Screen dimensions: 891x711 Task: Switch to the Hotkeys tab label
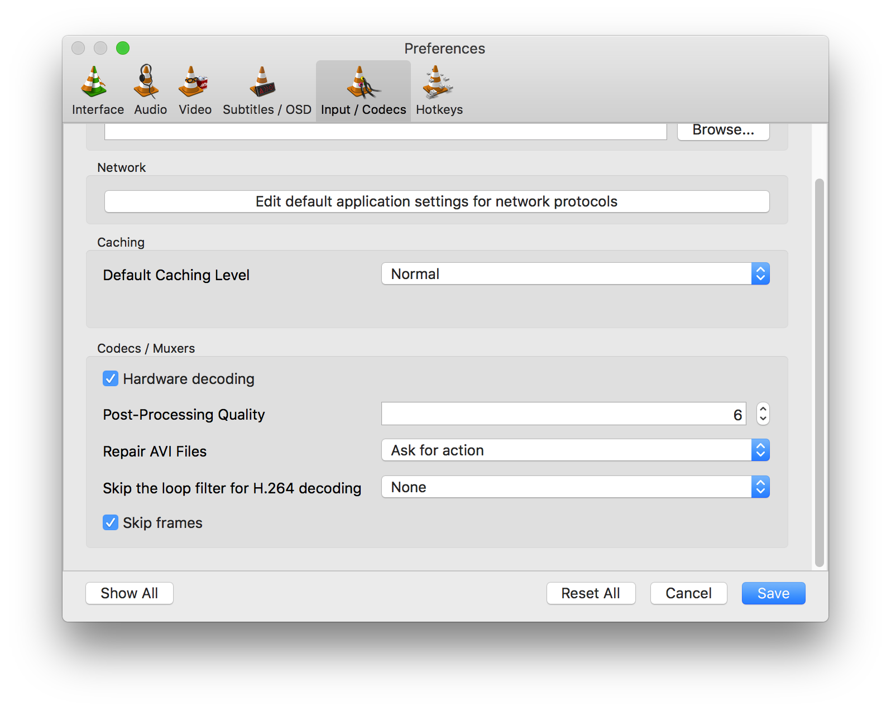[439, 109]
